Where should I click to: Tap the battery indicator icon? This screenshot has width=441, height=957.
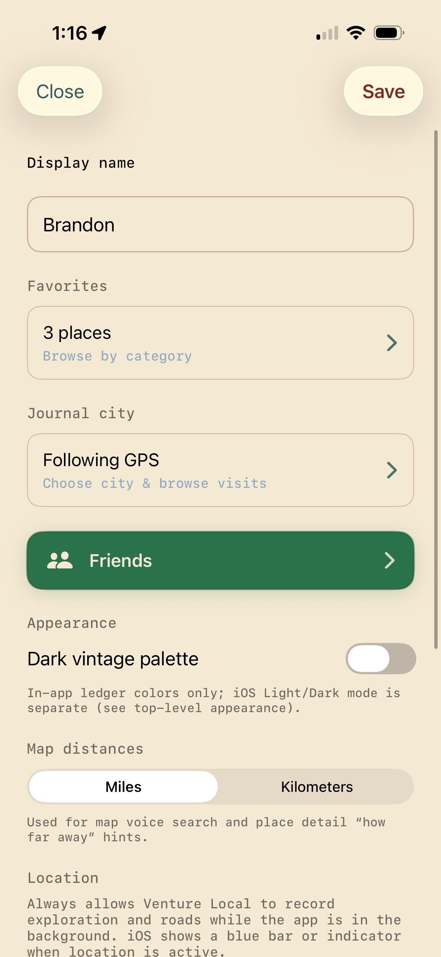389,33
